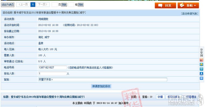Share to Tencent Weibo icon
Screen dimensions: 205x107
(201, 69)
